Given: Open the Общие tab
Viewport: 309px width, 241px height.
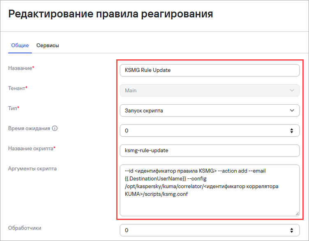Looking at the screenshot, I should (x=20, y=45).
